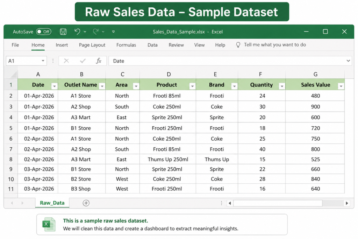358x239 pixels.
Task: Select column D header
Action: click(x=168, y=74)
